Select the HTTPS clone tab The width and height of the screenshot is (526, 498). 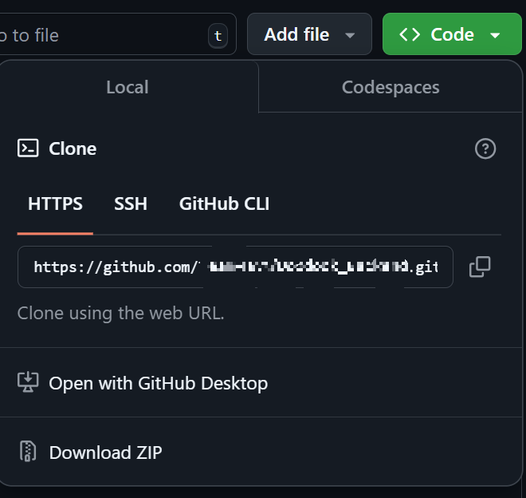point(55,204)
